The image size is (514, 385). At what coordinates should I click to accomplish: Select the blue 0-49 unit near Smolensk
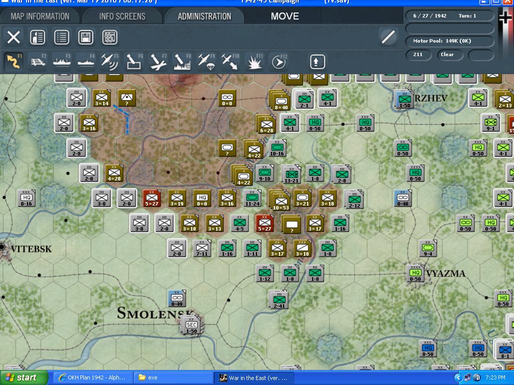[177, 298]
